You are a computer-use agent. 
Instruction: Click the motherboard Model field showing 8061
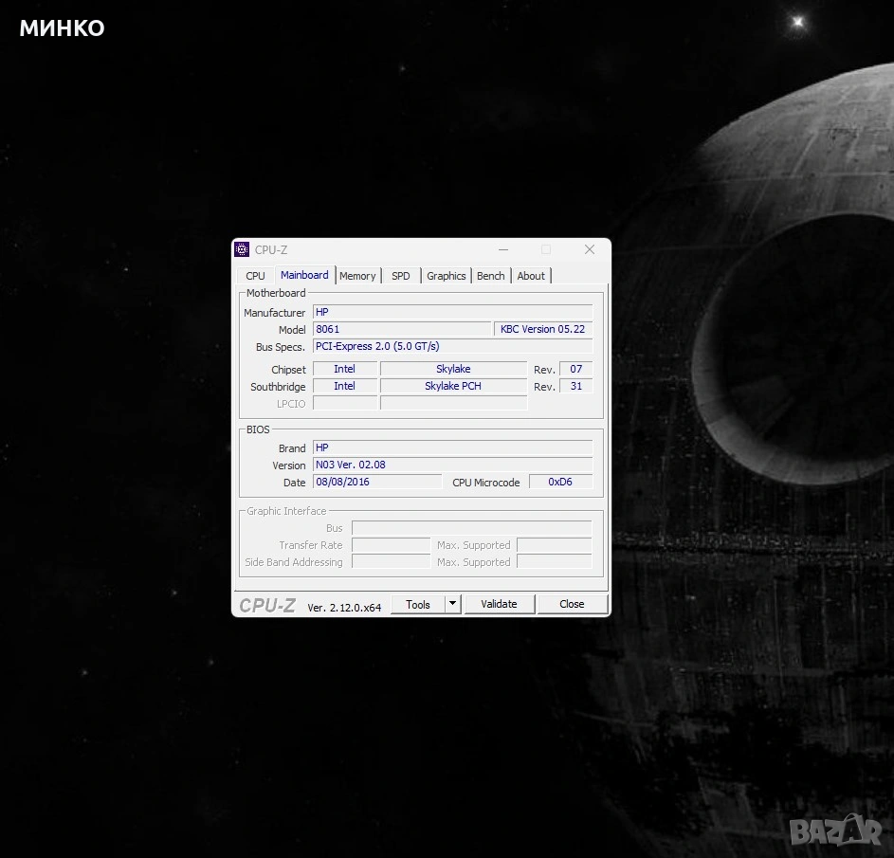coord(402,329)
